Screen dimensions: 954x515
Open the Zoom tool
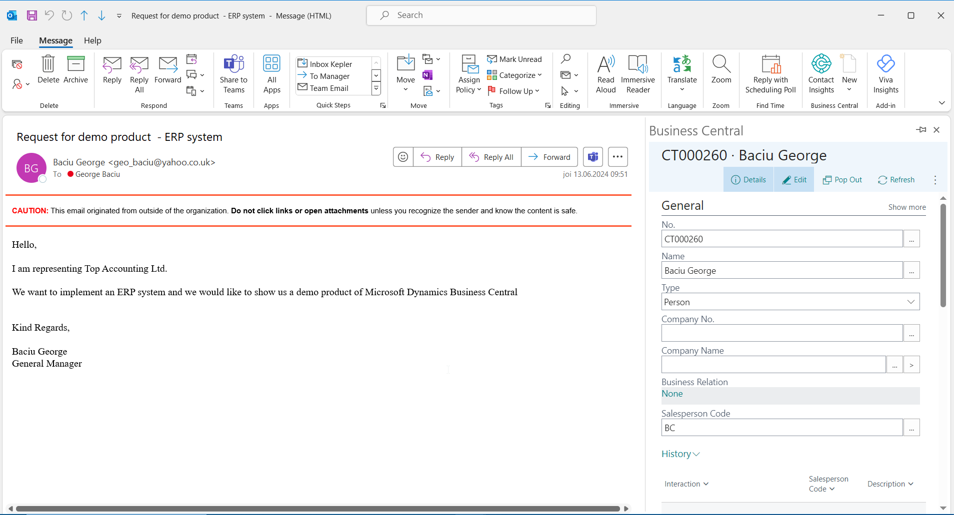(x=721, y=69)
